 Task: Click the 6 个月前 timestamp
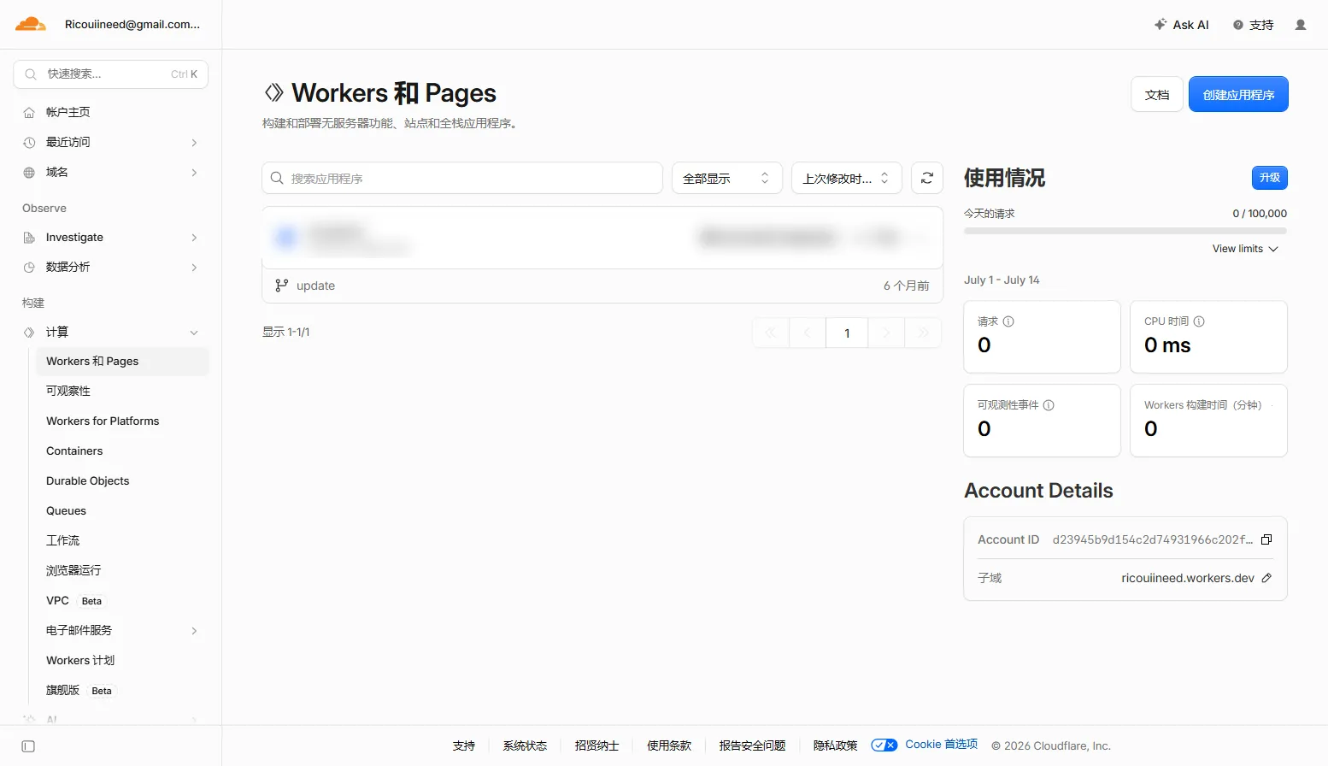click(906, 286)
